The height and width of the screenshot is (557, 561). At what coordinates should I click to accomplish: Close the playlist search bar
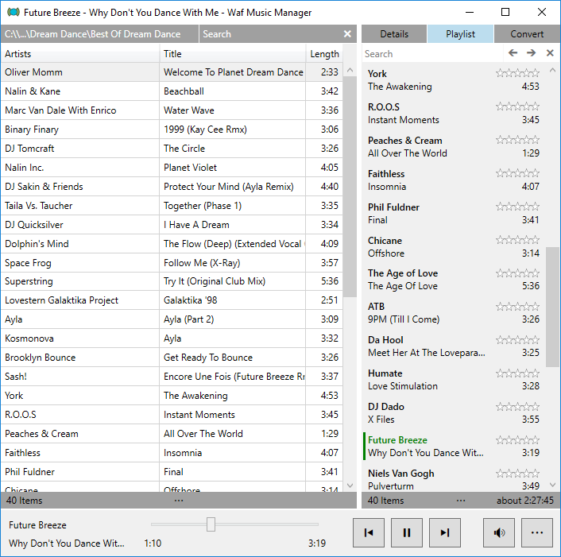coord(550,53)
